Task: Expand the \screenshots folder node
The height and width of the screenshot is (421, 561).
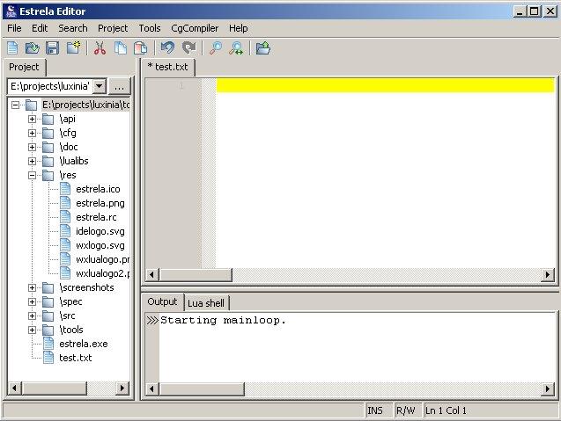Action: click(x=33, y=287)
